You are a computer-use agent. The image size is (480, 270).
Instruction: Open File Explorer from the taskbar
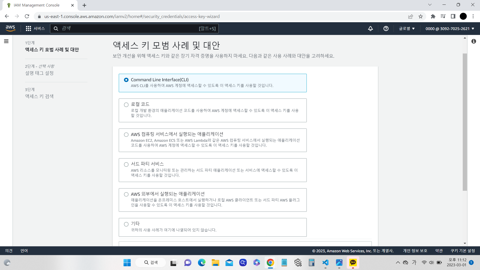coord(215,262)
